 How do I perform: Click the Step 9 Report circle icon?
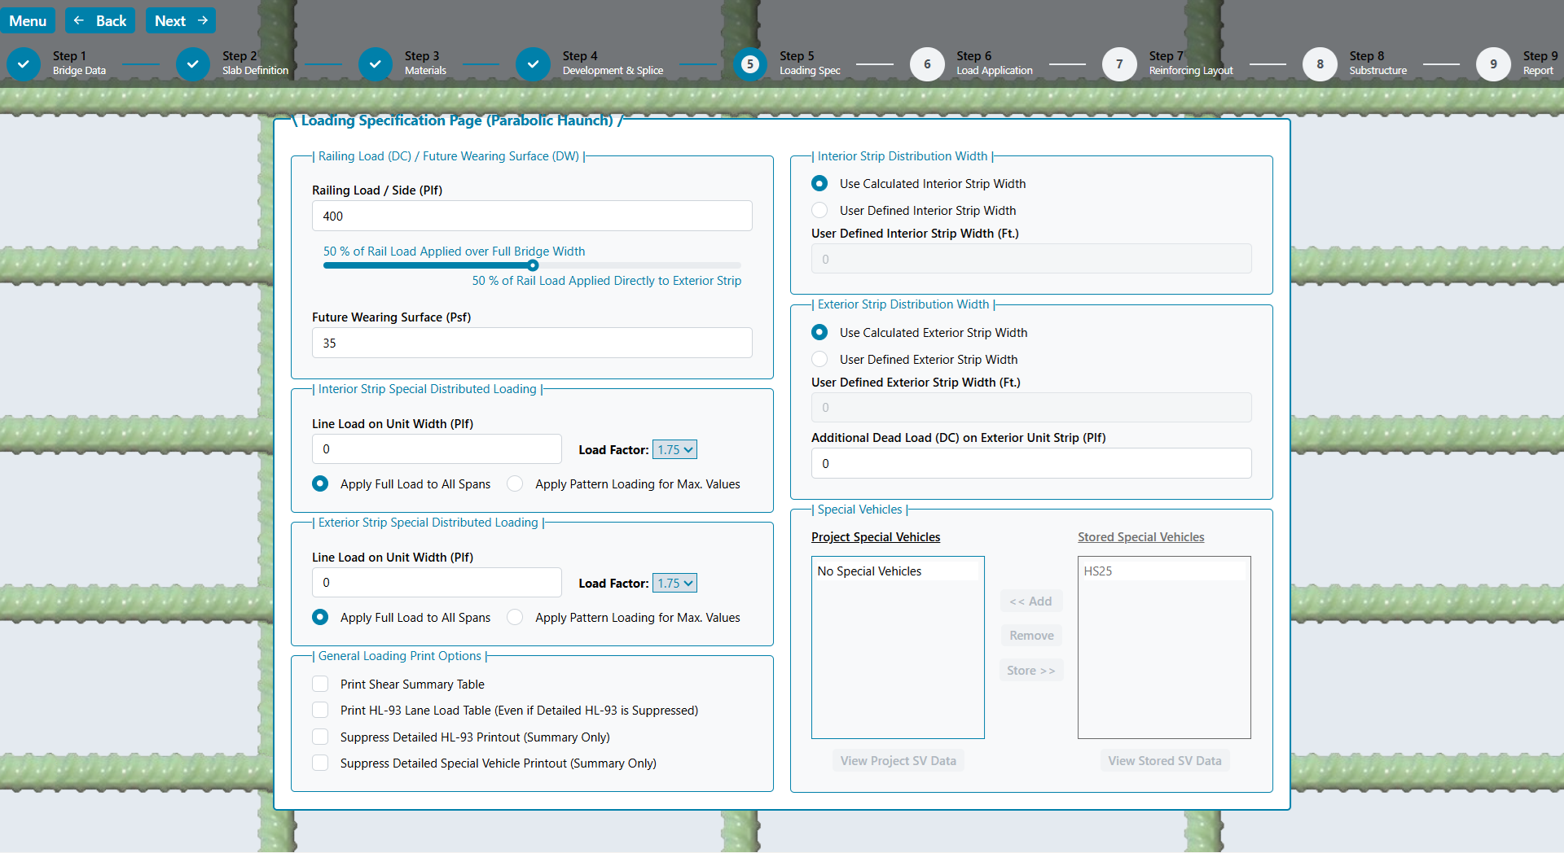pos(1493,64)
